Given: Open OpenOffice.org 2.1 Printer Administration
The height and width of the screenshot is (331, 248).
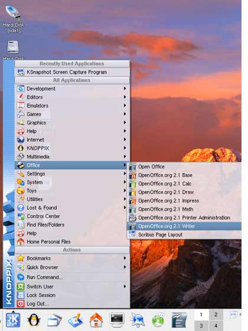Looking at the screenshot, I should 184,218.
